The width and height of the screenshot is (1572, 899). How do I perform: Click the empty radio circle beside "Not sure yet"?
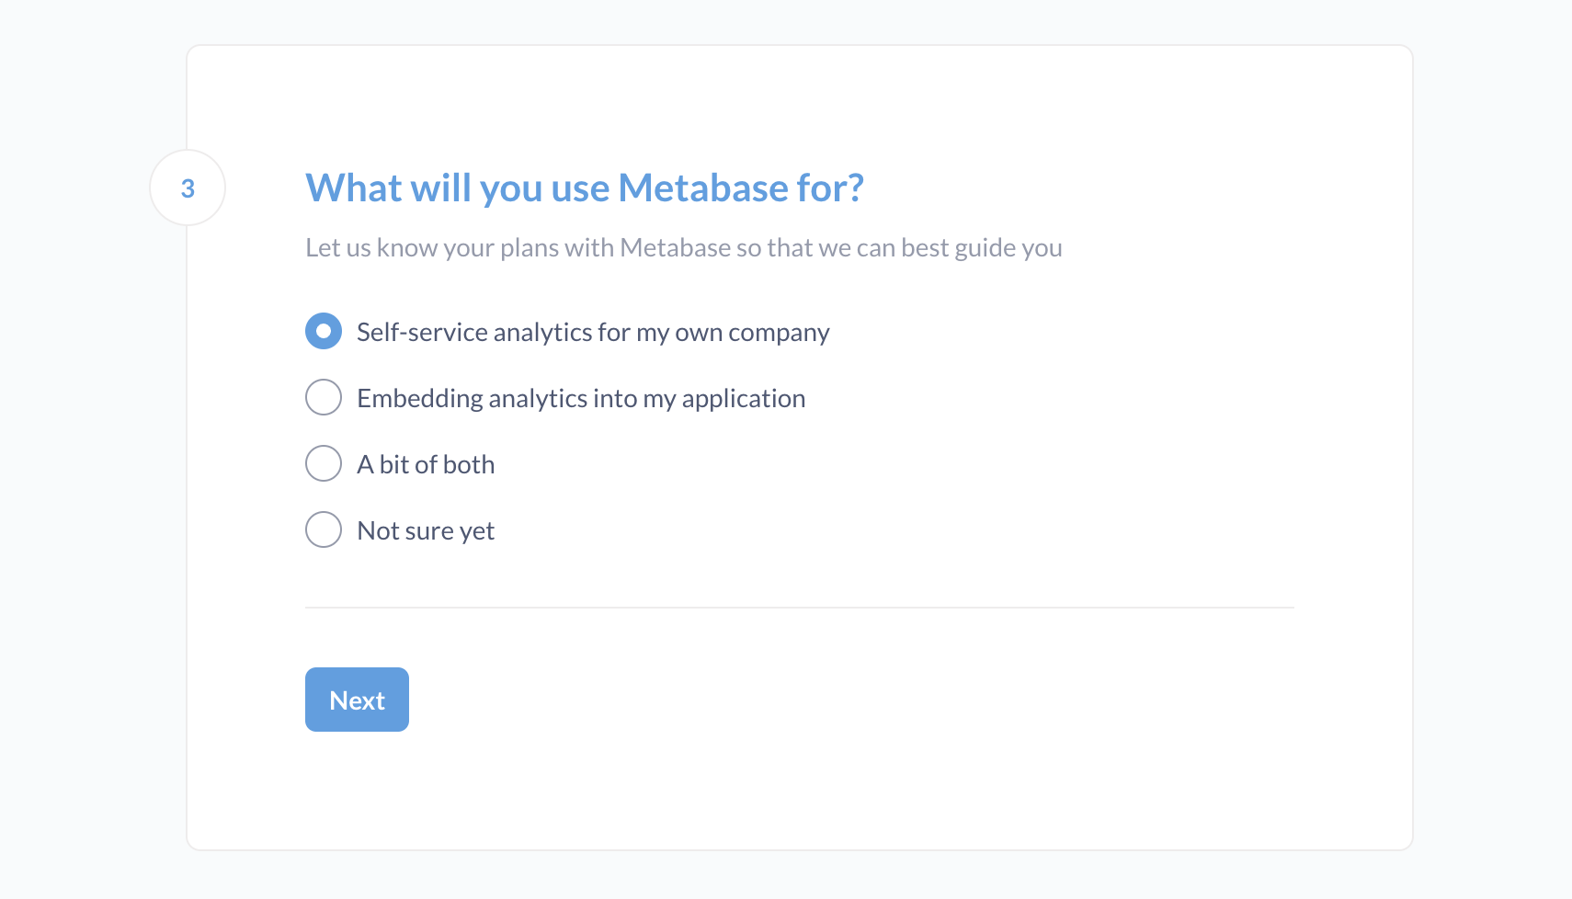click(x=324, y=529)
